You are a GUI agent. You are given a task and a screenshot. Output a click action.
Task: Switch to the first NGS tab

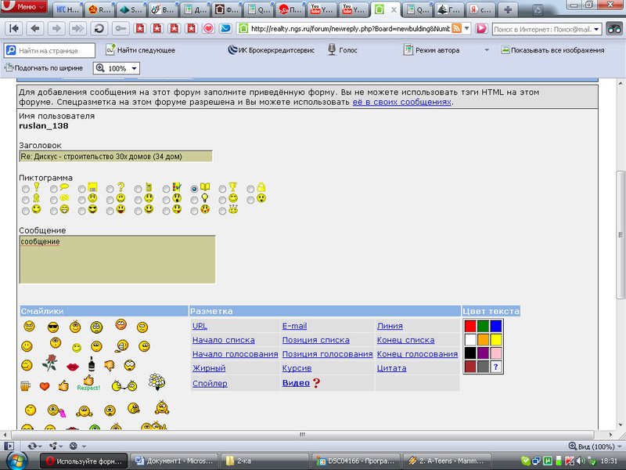coord(67,9)
